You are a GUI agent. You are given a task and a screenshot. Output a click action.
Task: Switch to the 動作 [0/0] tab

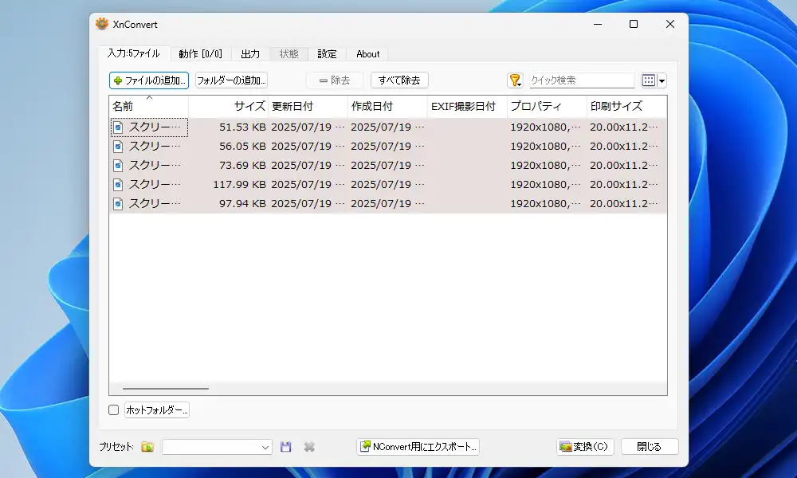point(200,54)
